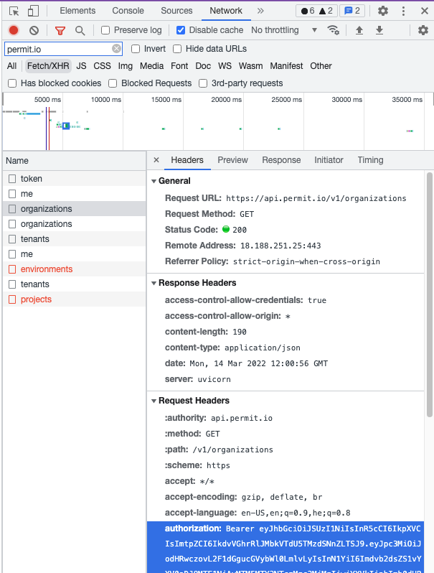The height and width of the screenshot is (573, 434).
Task: Collapse the Response Headers section
Action: point(154,283)
